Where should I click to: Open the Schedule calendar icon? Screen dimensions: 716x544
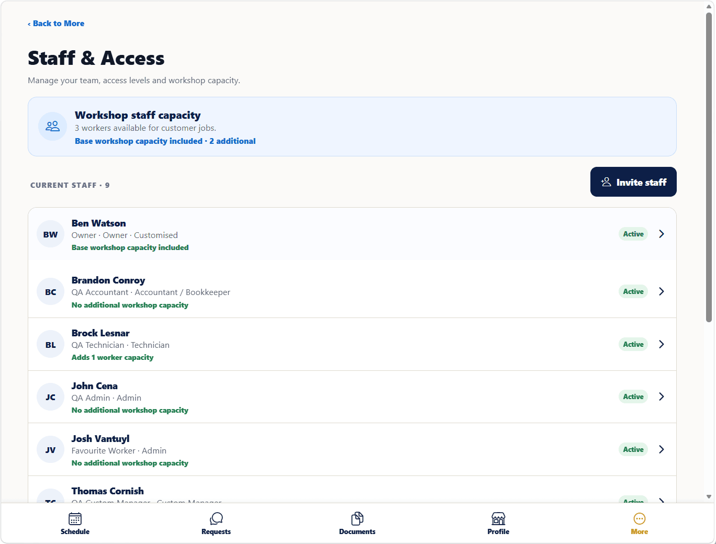point(75,518)
